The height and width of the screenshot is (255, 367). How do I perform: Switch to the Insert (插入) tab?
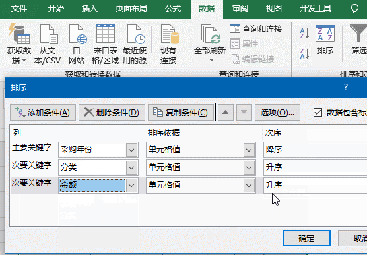89,9
